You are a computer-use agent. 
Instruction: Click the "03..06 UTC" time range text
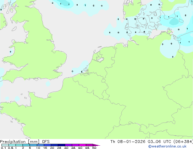pyautogui.click(x=159, y=142)
